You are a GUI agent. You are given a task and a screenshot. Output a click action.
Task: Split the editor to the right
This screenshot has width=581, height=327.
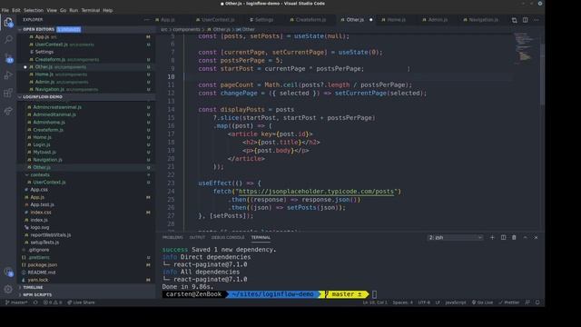pos(525,20)
